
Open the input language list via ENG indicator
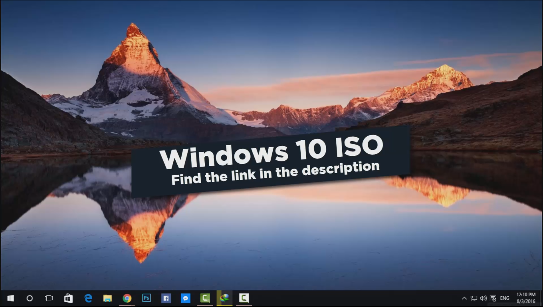[504, 298]
